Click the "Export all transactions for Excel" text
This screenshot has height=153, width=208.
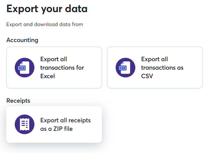click(x=62, y=68)
